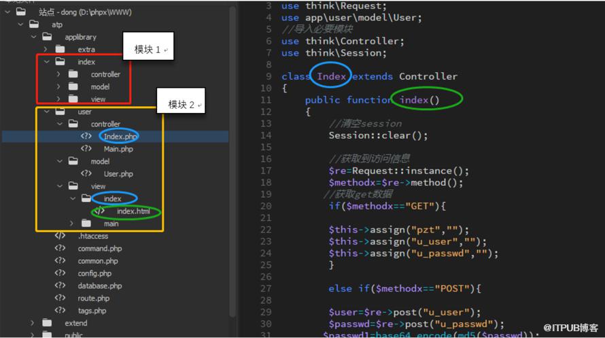Image resolution: width=605 pixels, height=338 pixels.
Task: Place cursor on 'Session::clear();' line
Action: coord(378,135)
